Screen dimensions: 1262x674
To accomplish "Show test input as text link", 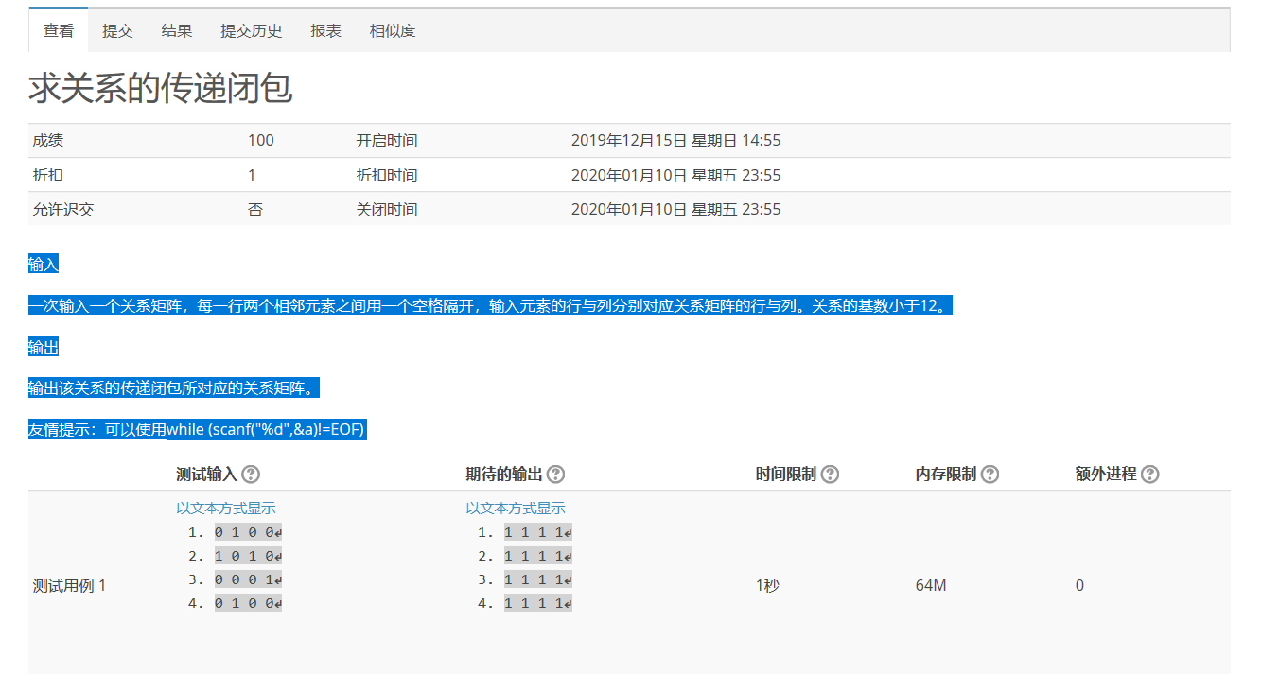I will (x=226, y=508).
